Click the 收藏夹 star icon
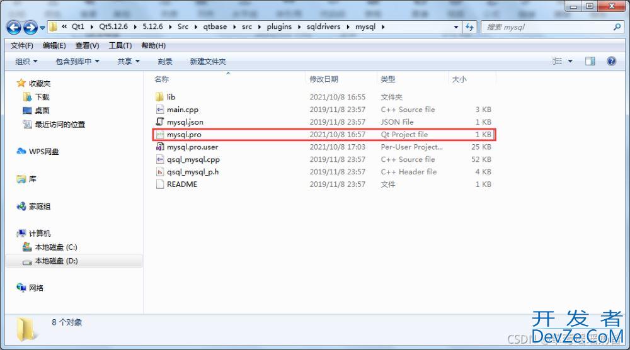 pyautogui.click(x=21, y=83)
